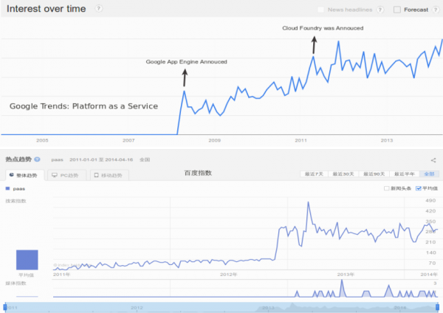Check the 新闻头条 checkbox

click(386, 188)
